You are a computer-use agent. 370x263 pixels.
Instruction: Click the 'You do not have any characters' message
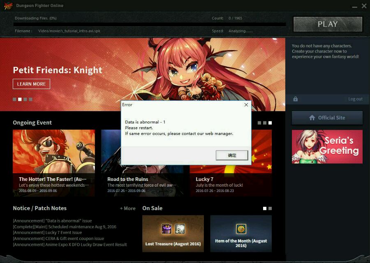pyautogui.click(x=326, y=51)
